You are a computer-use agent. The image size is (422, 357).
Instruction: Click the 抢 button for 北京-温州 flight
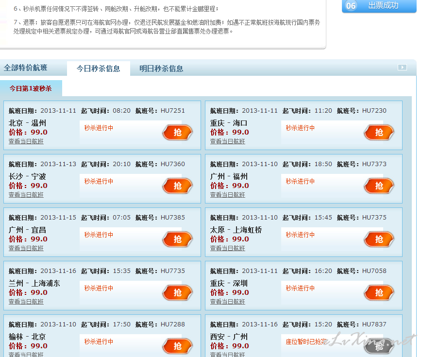(x=177, y=132)
